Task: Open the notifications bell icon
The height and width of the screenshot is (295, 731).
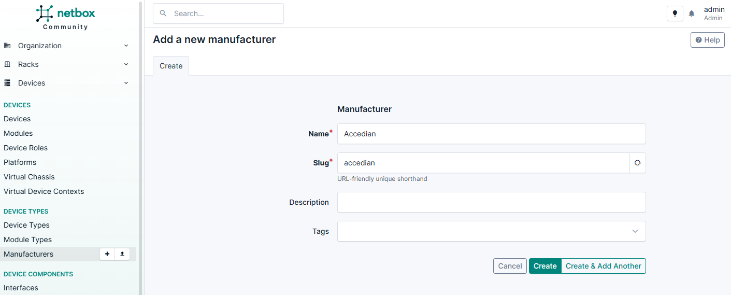Action: (x=692, y=13)
